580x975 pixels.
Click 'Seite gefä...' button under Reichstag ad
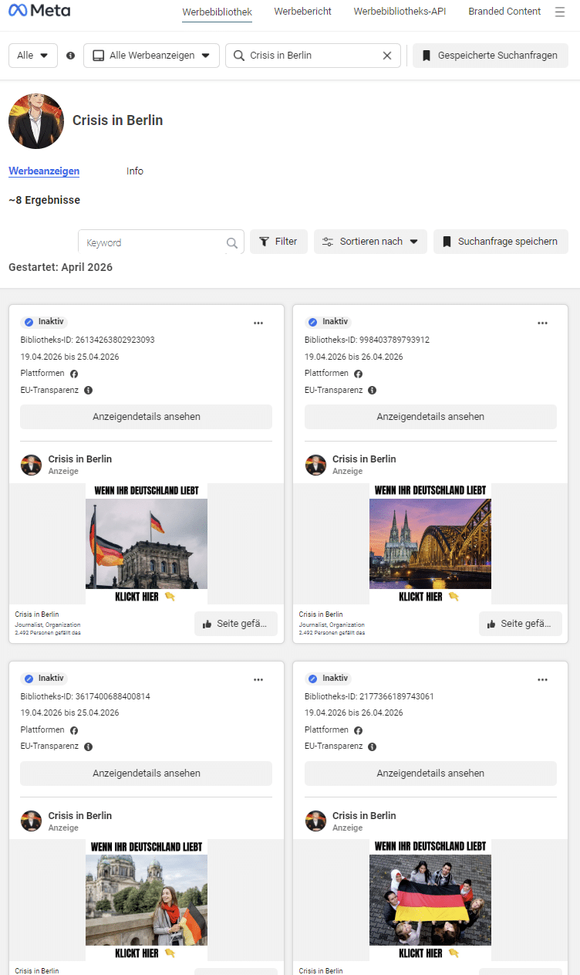(236, 624)
